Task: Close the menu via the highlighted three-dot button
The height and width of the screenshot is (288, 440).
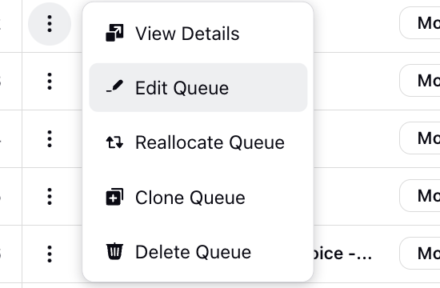Action: pos(50,24)
